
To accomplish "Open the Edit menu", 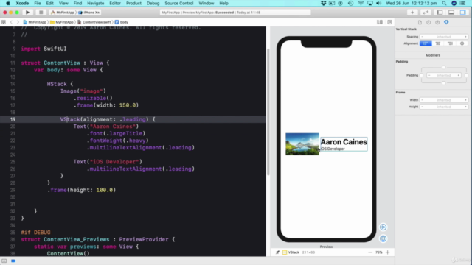I will (x=49, y=3).
